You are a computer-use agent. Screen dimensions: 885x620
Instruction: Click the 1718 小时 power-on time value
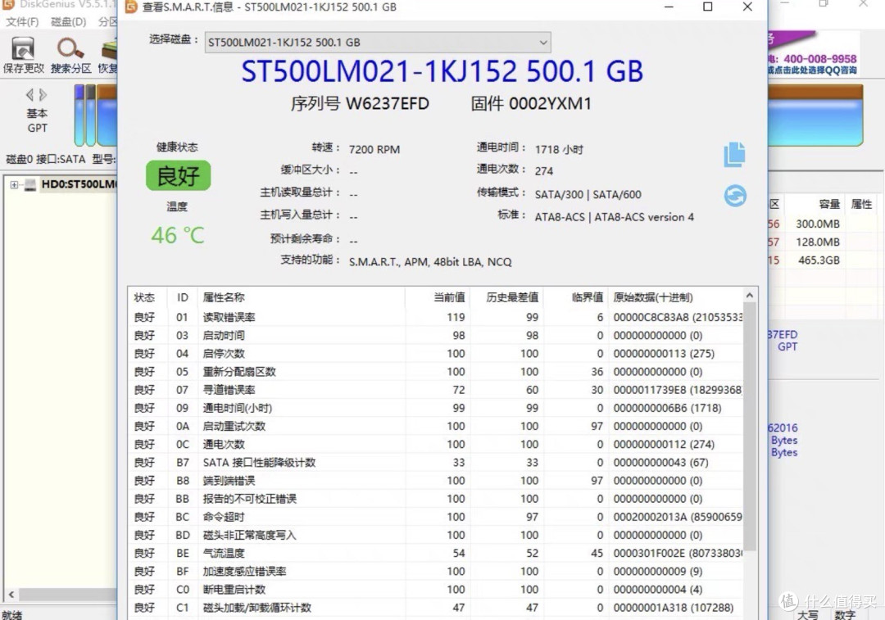tap(559, 150)
